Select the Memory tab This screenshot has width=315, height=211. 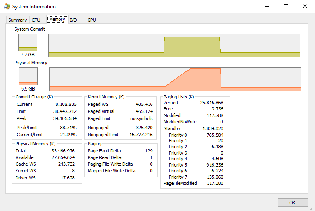[x=57, y=19]
